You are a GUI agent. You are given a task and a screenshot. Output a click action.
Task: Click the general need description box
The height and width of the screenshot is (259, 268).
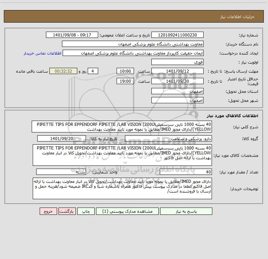pos(122,127)
